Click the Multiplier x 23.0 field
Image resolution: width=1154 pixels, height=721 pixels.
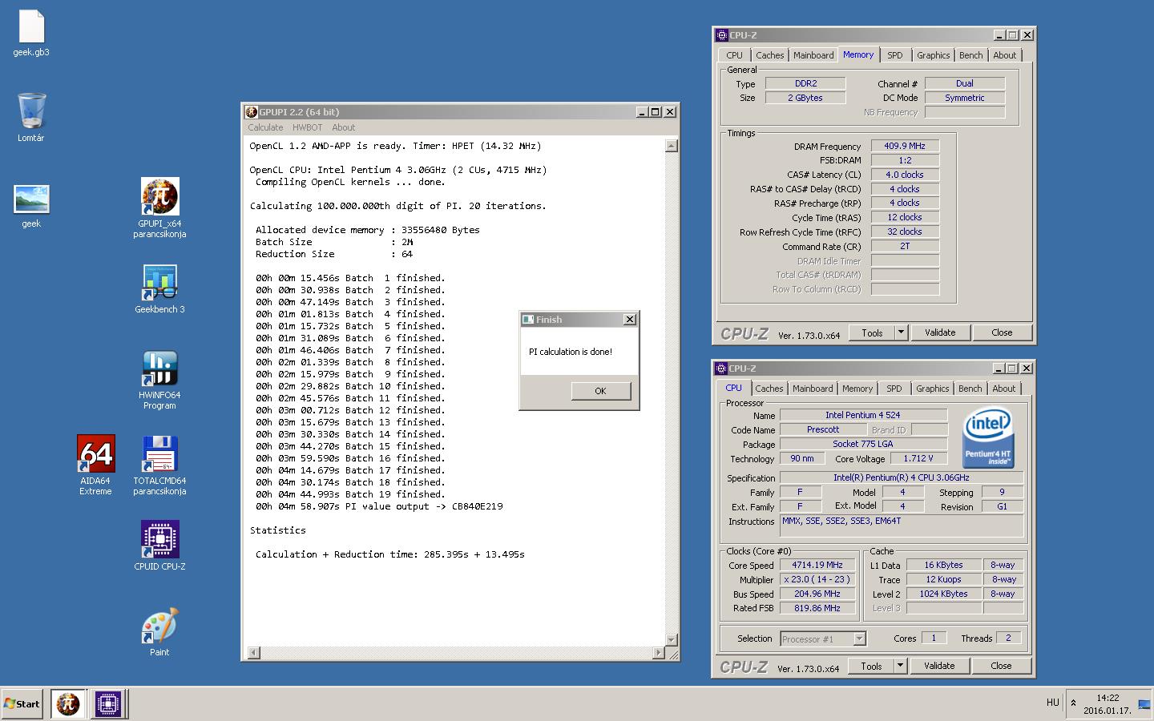(x=817, y=579)
